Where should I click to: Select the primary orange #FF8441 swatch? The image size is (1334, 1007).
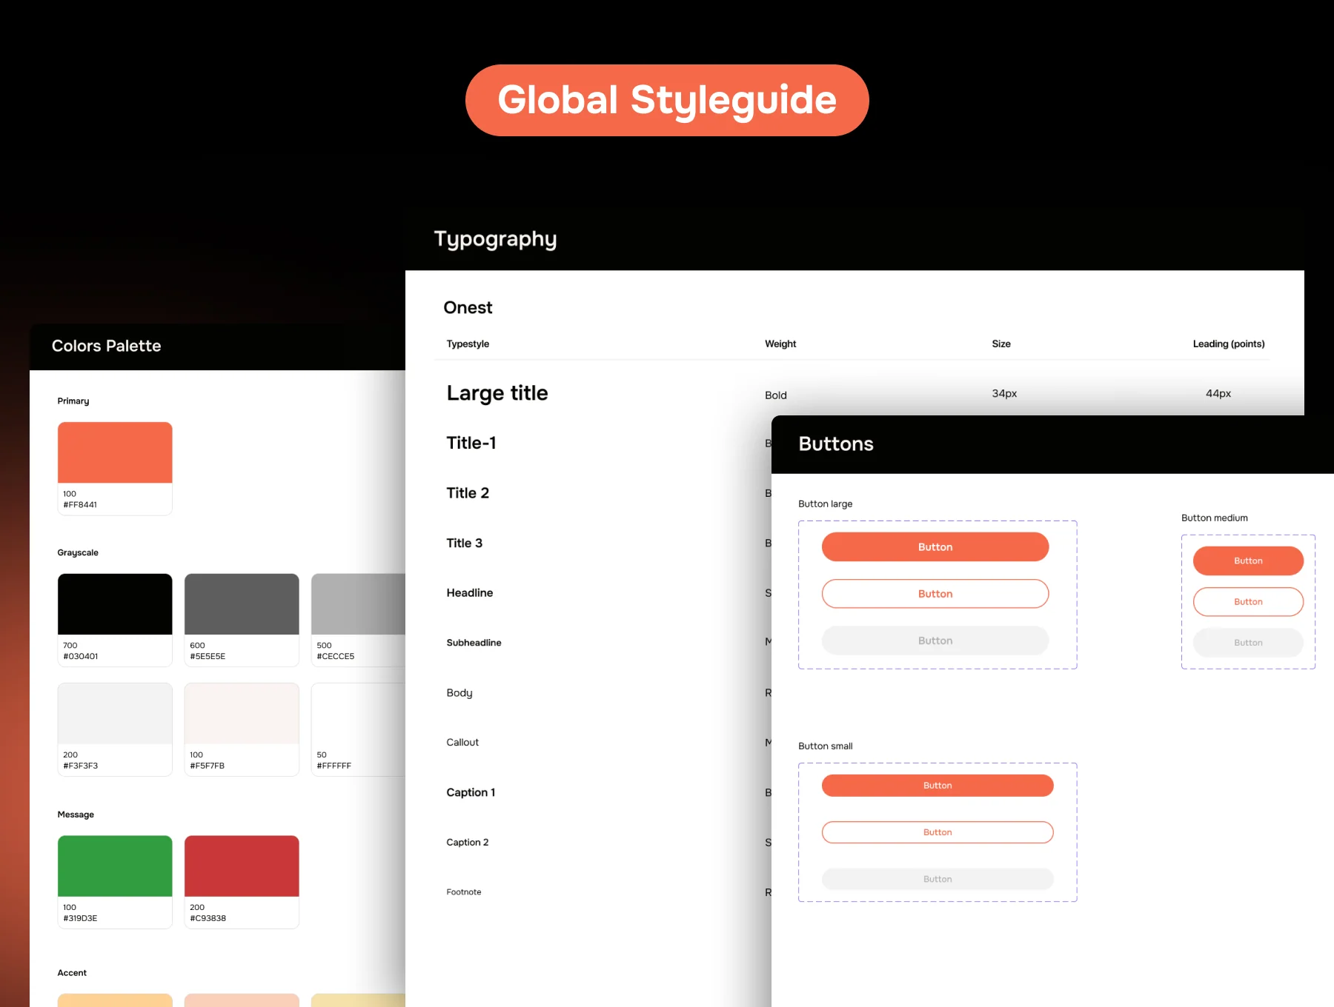pyautogui.click(x=115, y=468)
